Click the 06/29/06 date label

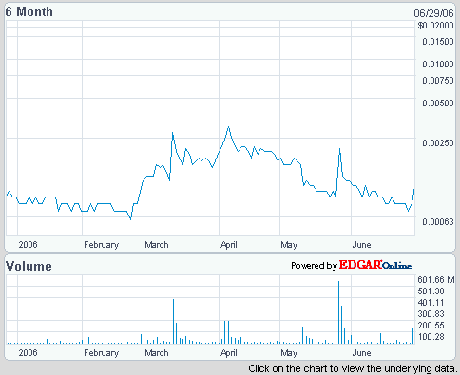click(x=433, y=13)
